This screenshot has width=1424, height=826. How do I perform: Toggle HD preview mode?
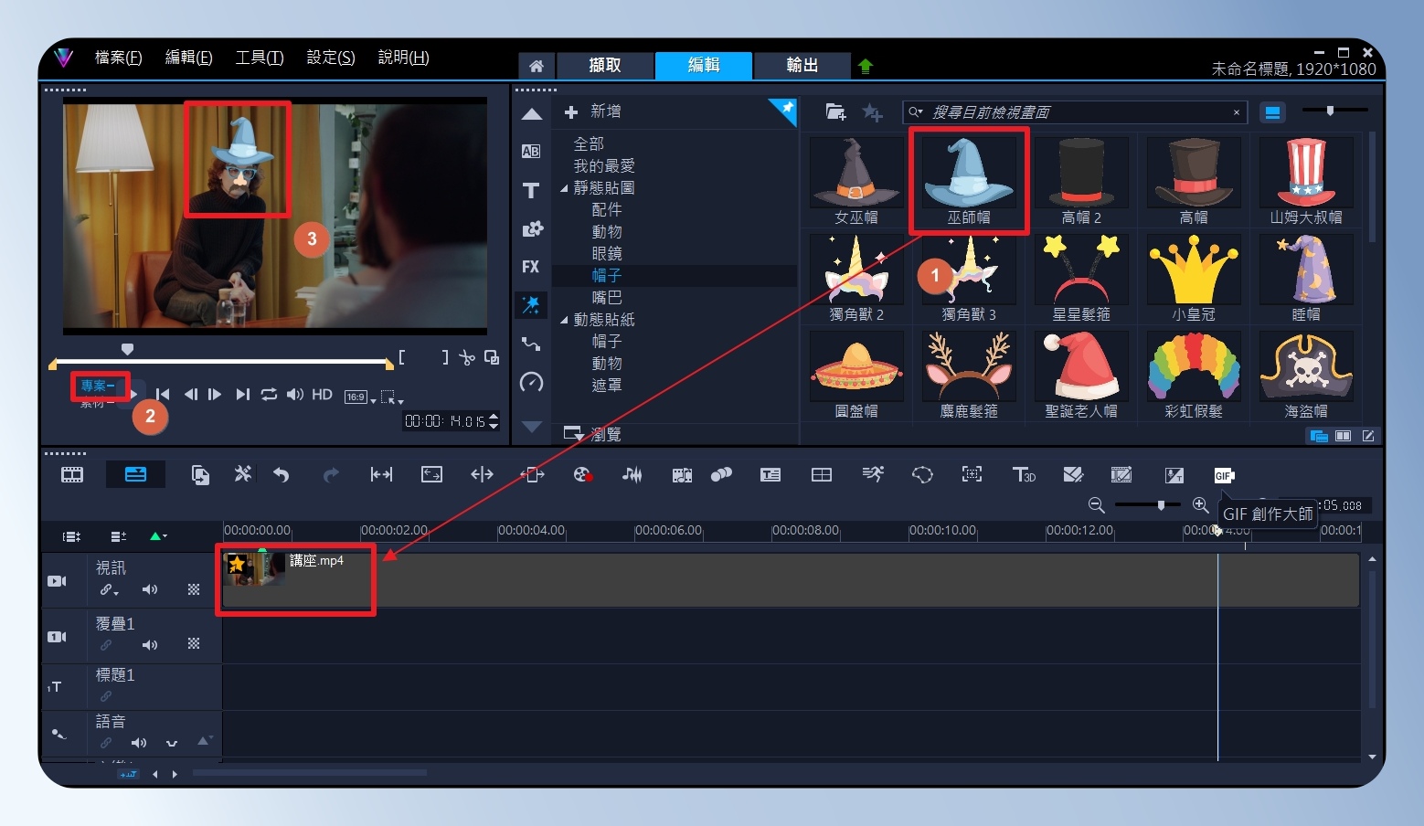pos(322,395)
